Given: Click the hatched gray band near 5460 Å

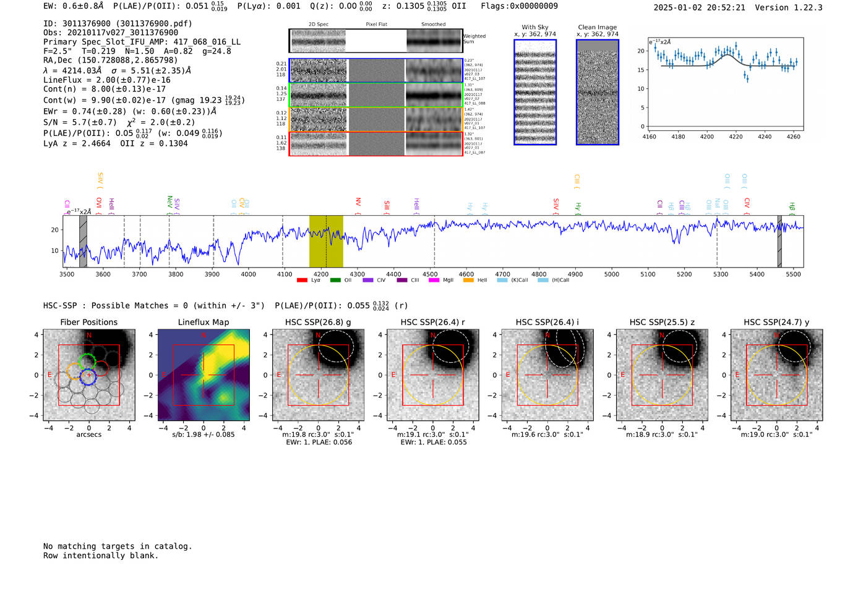Looking at the screenshot, I should (779, 241).
